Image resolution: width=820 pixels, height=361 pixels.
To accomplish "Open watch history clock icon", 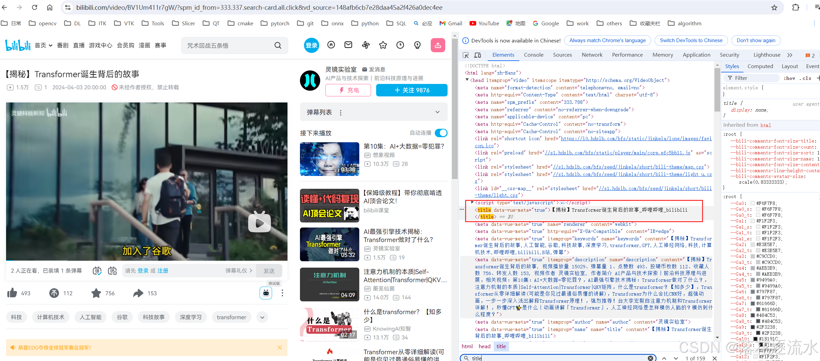I will pos(400,45).
